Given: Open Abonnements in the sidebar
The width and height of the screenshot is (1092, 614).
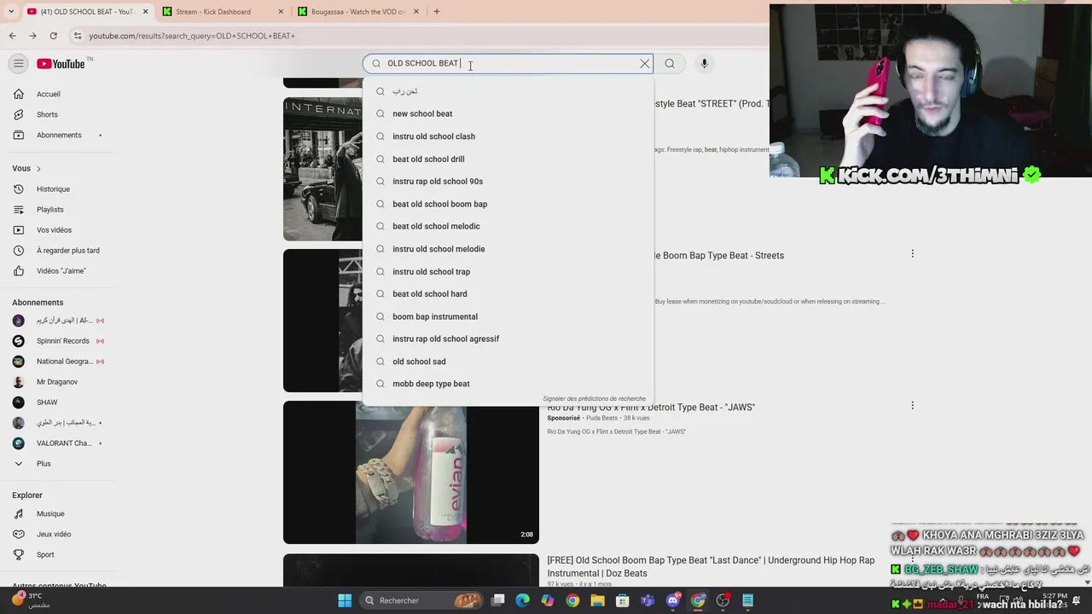Looking at the screenshot, I should (x=58, y=135).
